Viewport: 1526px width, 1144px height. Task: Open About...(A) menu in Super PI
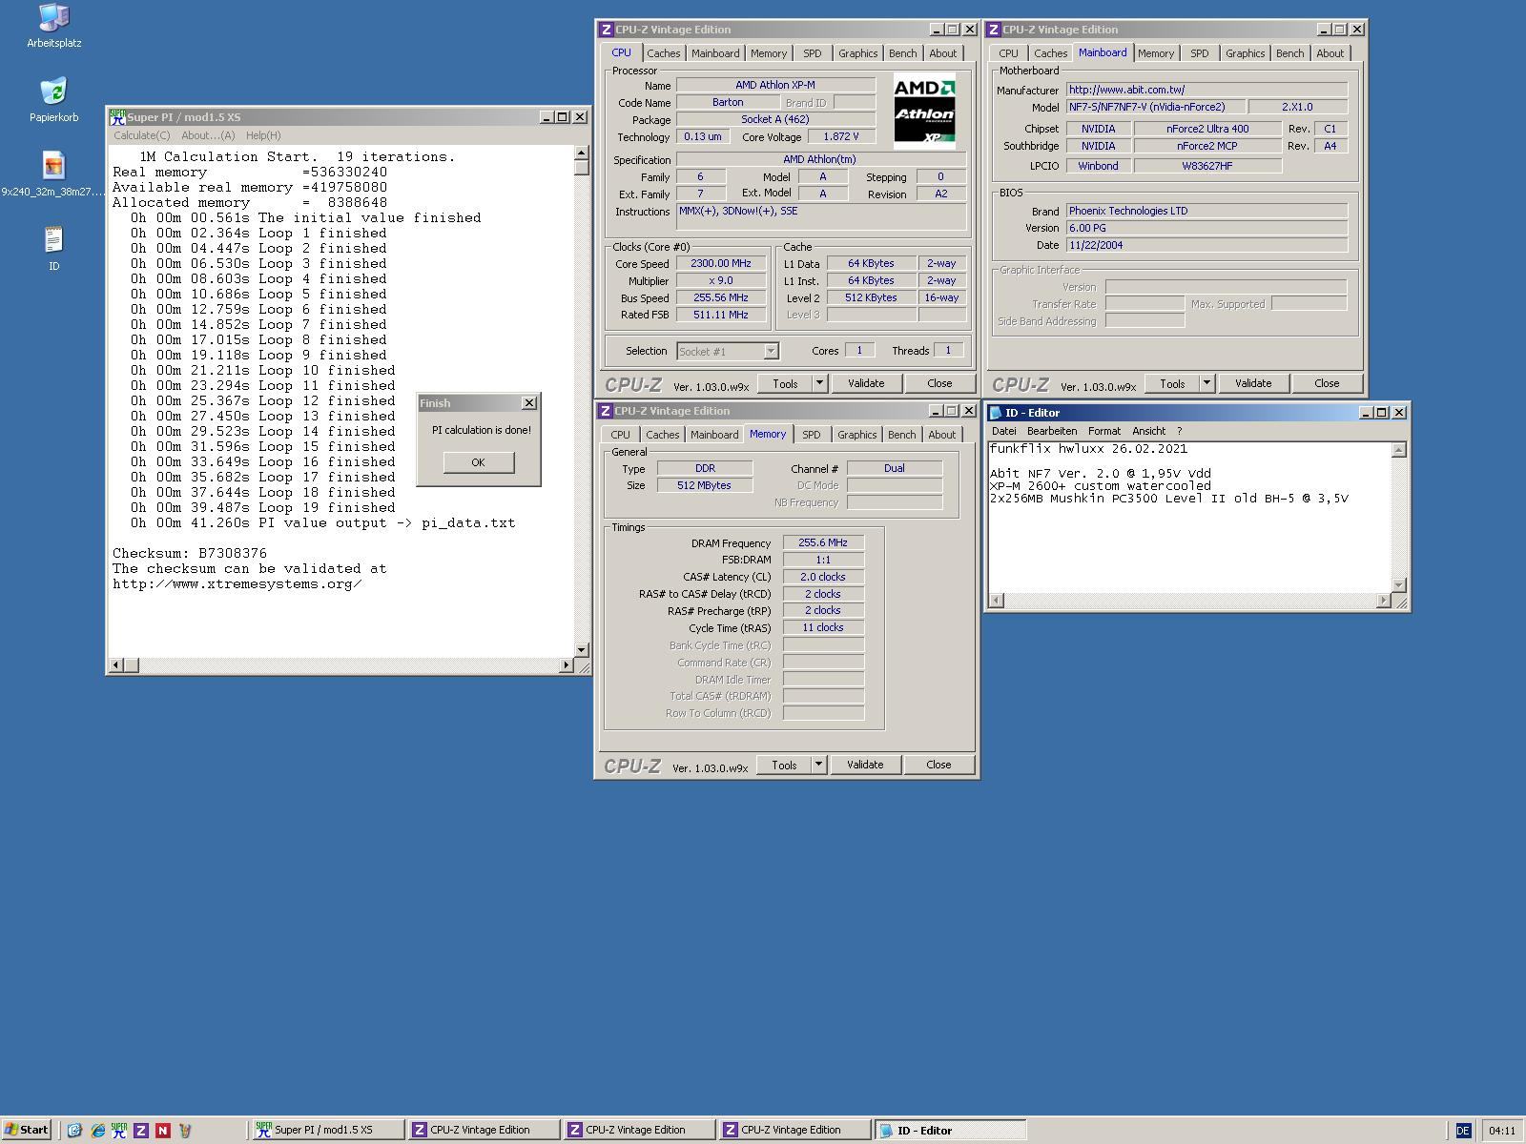click(x=208, y=135)
